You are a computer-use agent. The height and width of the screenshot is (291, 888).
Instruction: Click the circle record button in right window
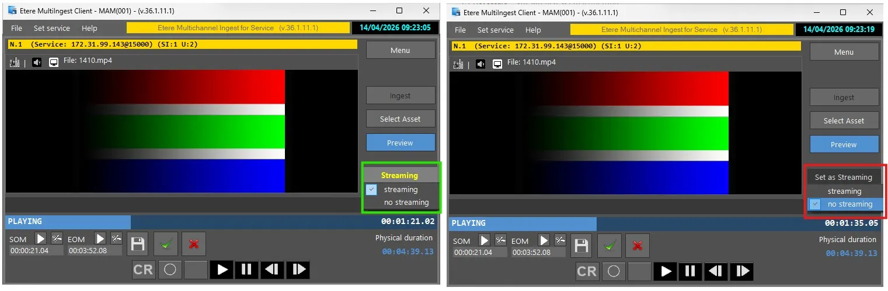(614, 271)
